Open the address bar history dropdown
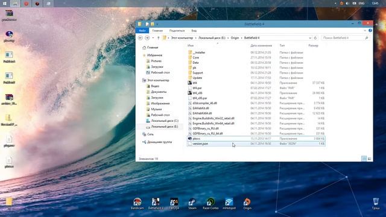 coord(310,38)
